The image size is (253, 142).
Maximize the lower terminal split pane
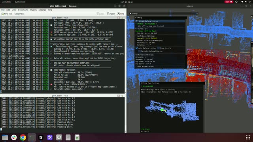tap(119, 95)
